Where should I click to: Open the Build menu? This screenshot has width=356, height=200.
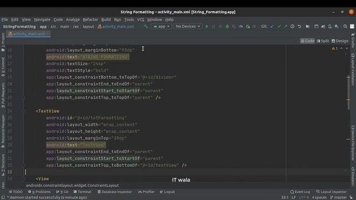(106, 19)
